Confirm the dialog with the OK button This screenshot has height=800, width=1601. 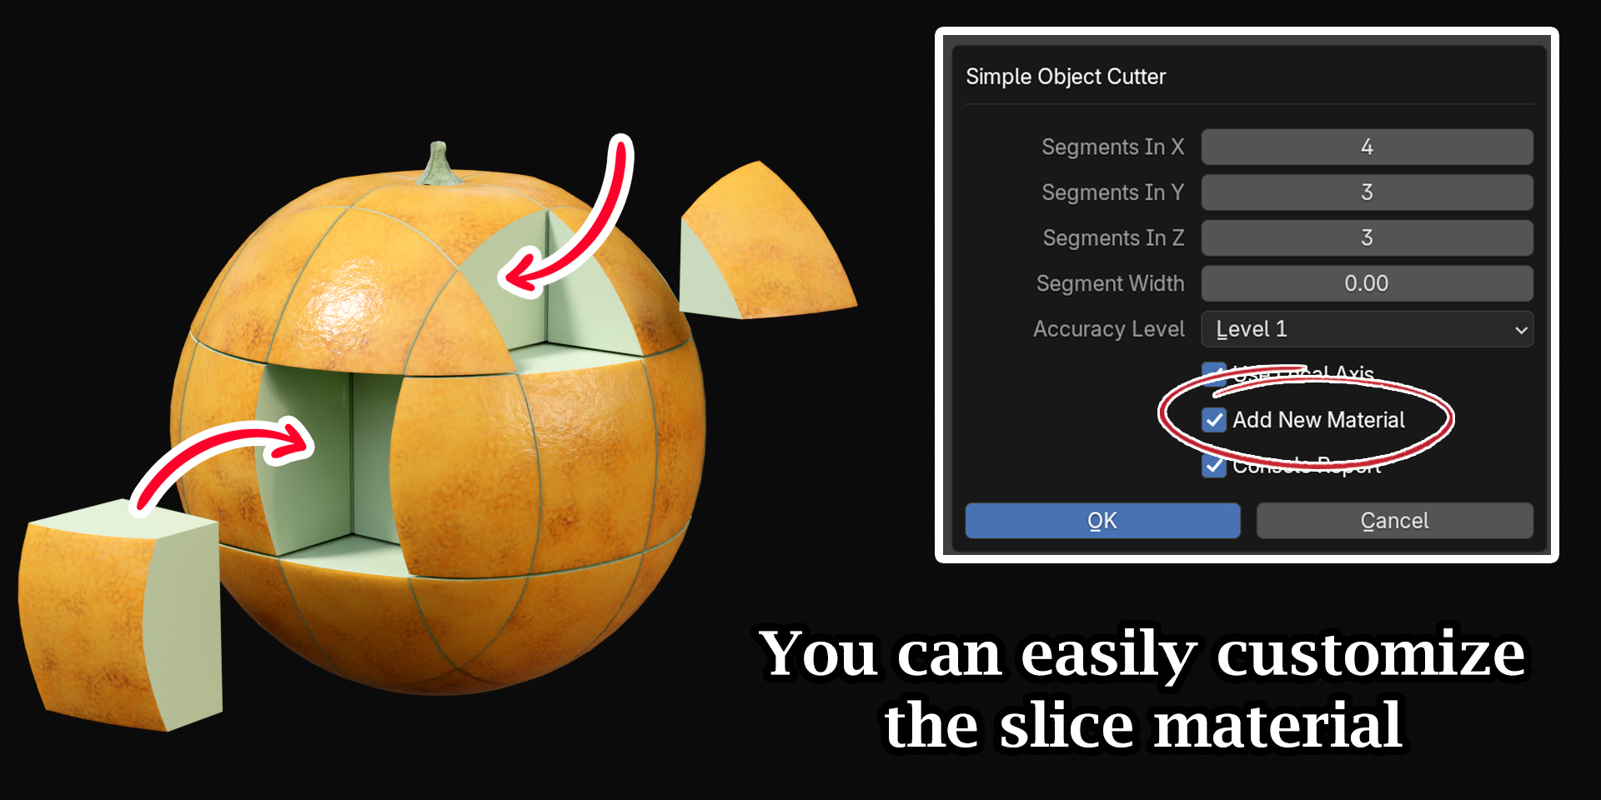(x=1102, y=521)
